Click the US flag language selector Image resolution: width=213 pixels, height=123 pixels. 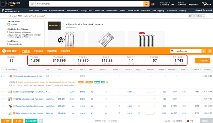pos(154,5)
